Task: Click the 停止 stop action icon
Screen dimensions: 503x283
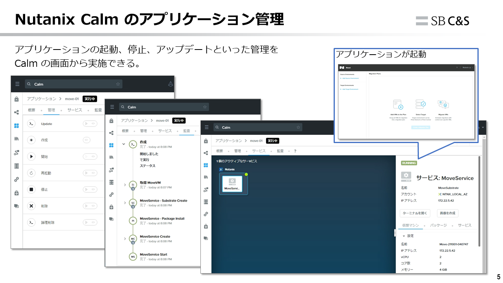Action: pyautogui.click(x=31, y=189)
